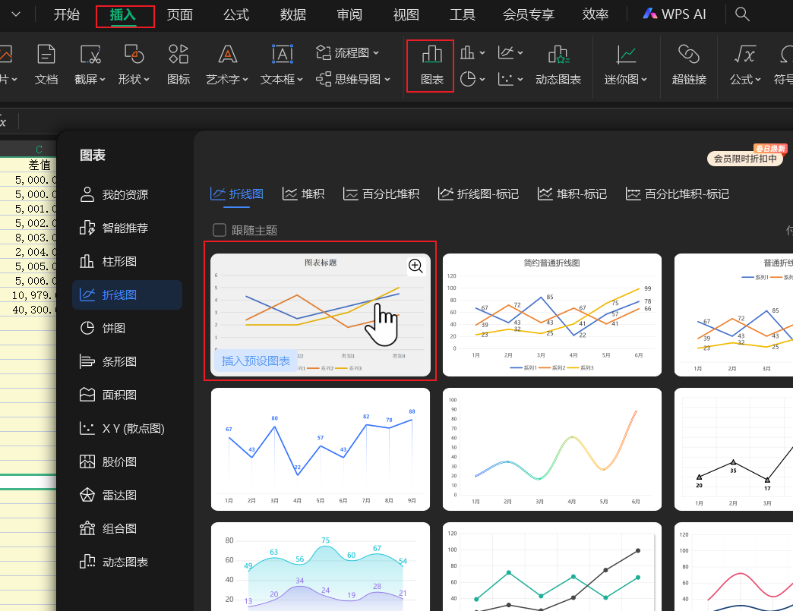Click the pie chart icon in ribbon
793x611 pixels.
[x=468, y=80]
